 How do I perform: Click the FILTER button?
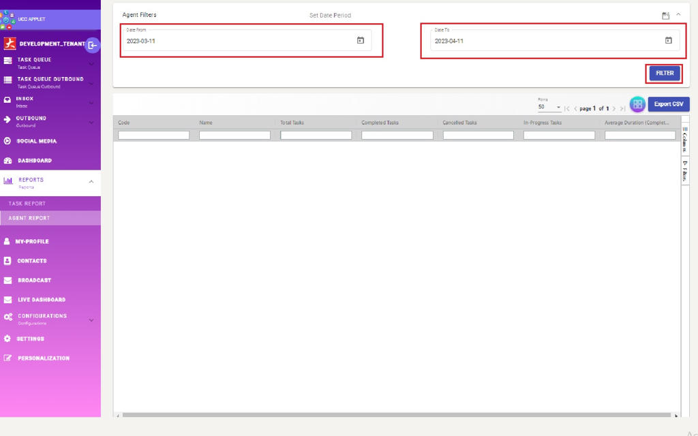pyautogui.click(x=664, y=74)
